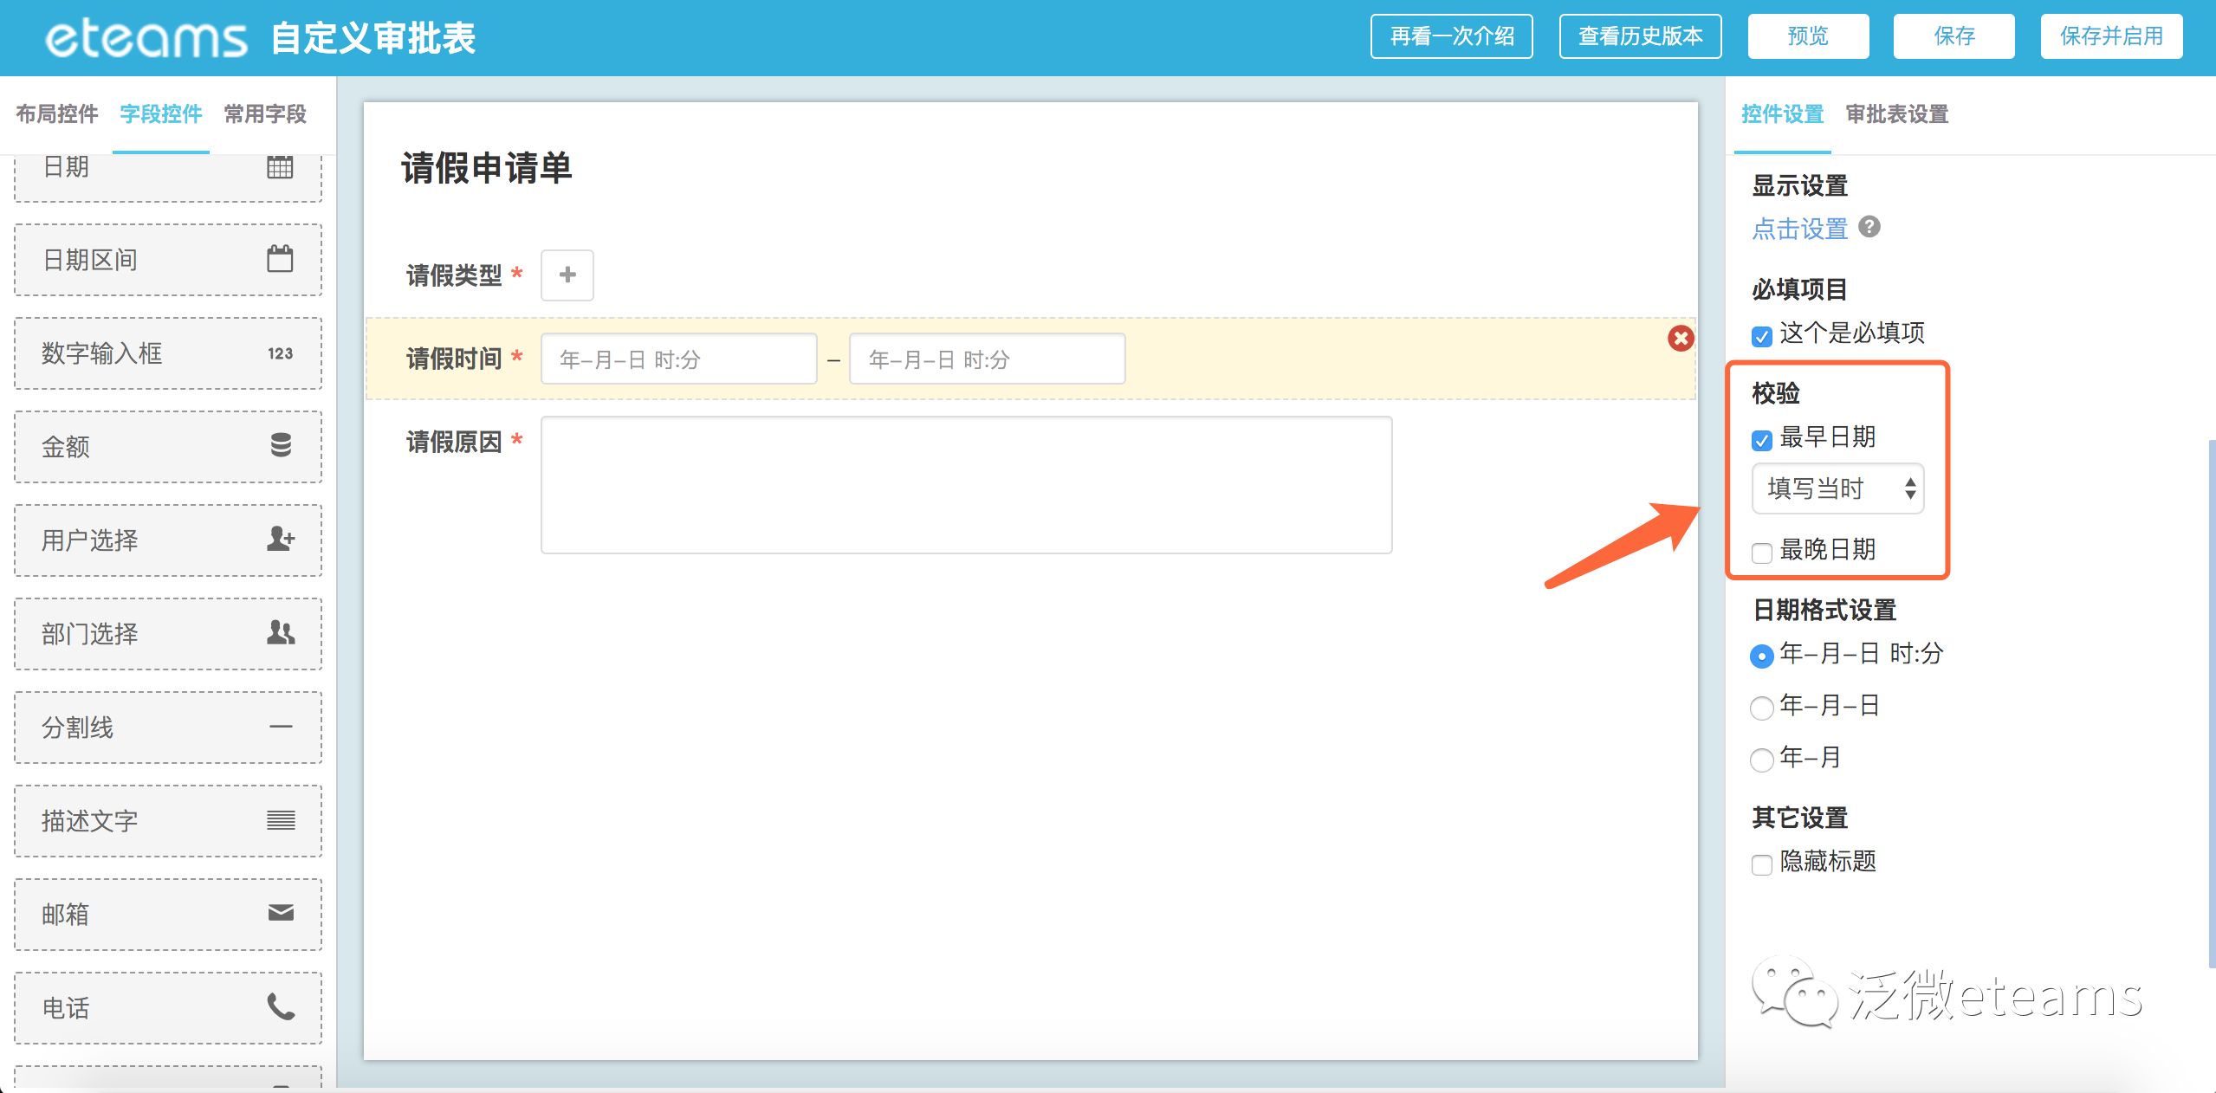Switch to 审批表设置 tab
This screenshot has width=2216, height=1093.
click(1896, 114)
